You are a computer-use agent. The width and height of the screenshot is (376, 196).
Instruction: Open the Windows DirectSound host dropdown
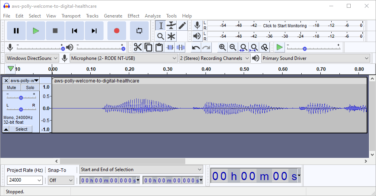pyautogui.click(x=32, y=58)
